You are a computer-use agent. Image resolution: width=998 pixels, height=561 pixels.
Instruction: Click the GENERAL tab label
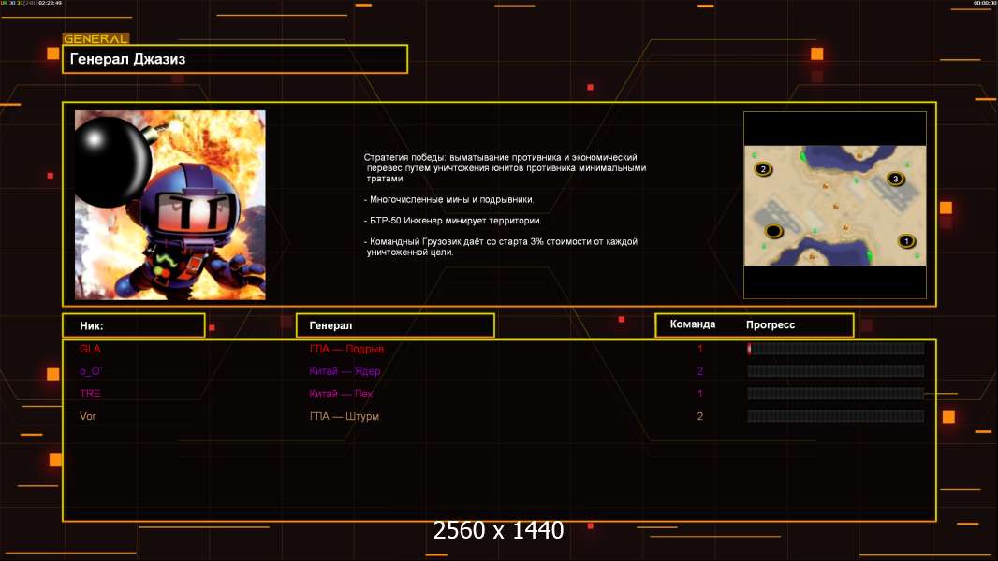point(95,38)
